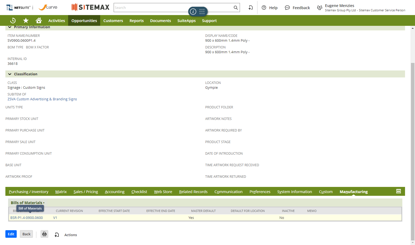This screenshot has height=245, width=415.
Task: Open the Create New icon in header
Action: [250, 8]
